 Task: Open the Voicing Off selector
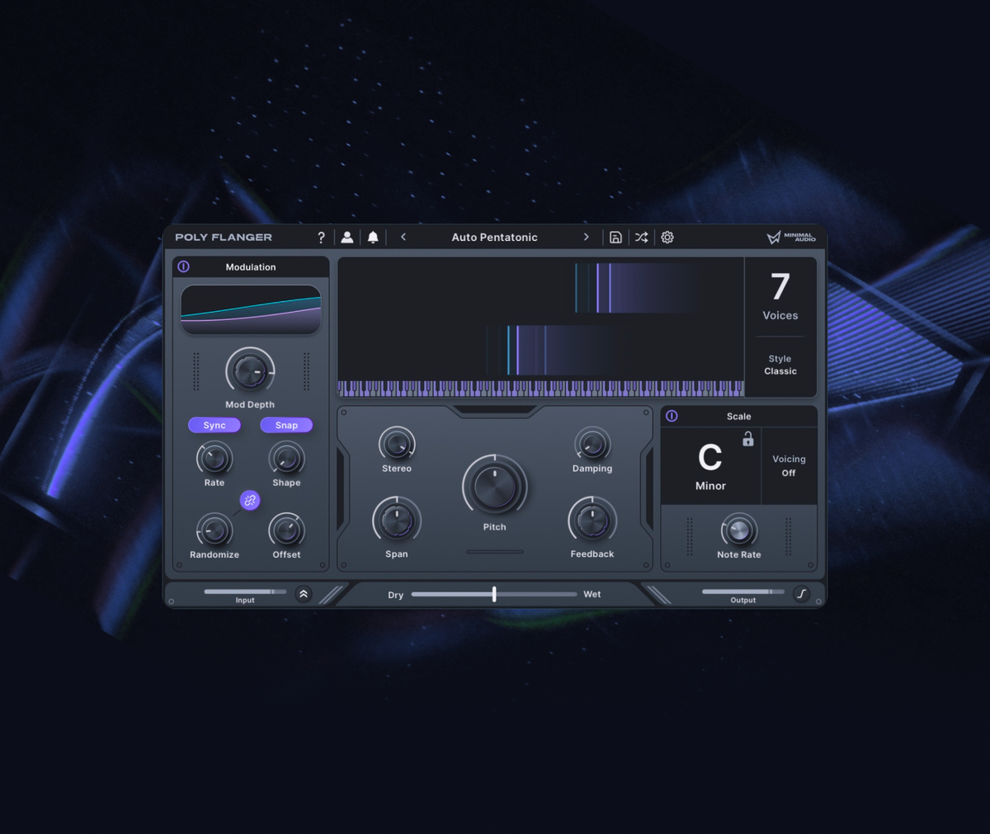point(789,465)
